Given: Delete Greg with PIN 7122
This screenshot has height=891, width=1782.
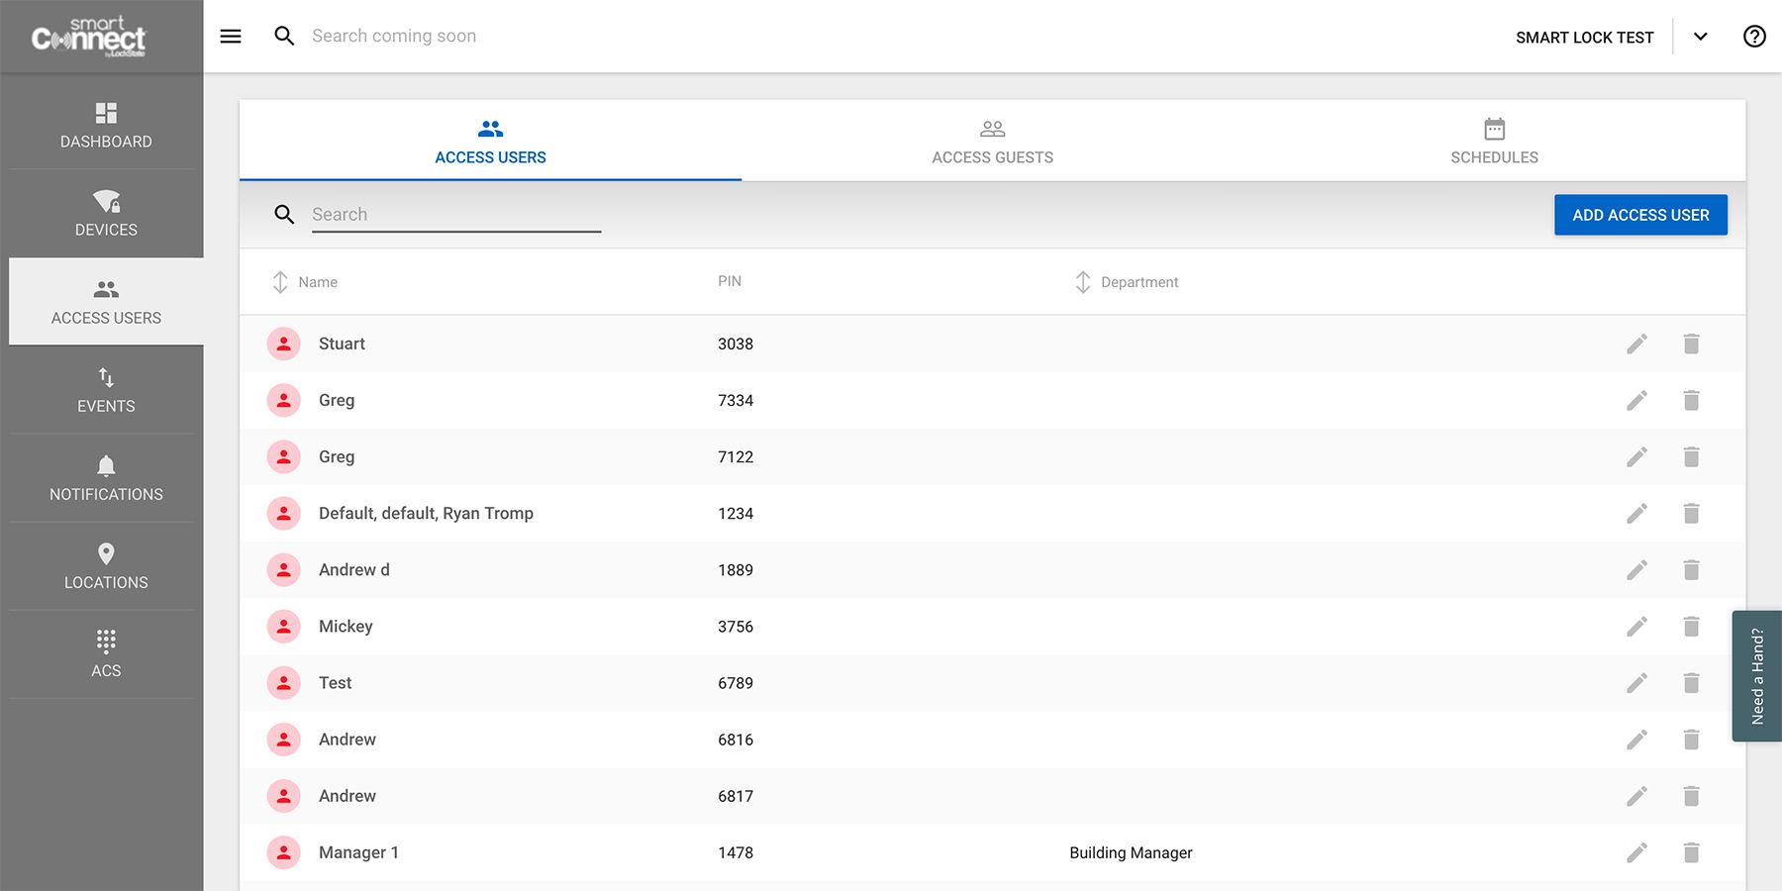Looking at the screenshot, I should (1691, 456).
